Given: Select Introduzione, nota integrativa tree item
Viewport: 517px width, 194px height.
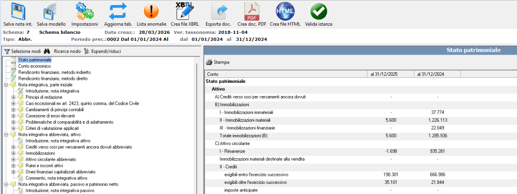Looking at the screenshot, I should pos(52,91).
